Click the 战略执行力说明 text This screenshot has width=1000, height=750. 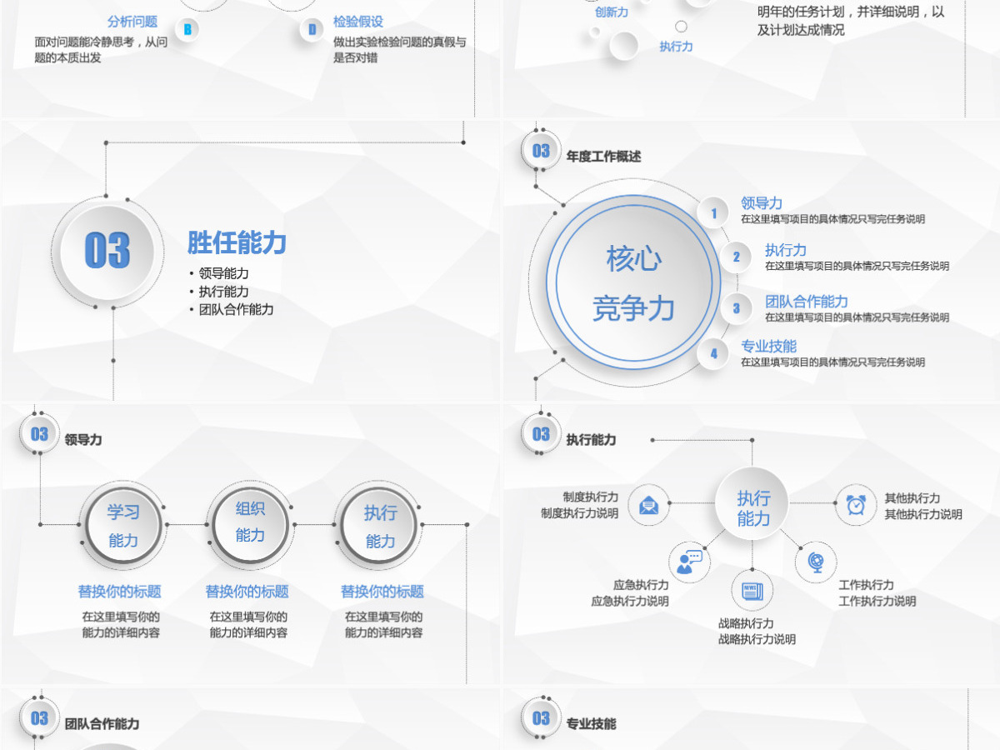tap(757, 639)
